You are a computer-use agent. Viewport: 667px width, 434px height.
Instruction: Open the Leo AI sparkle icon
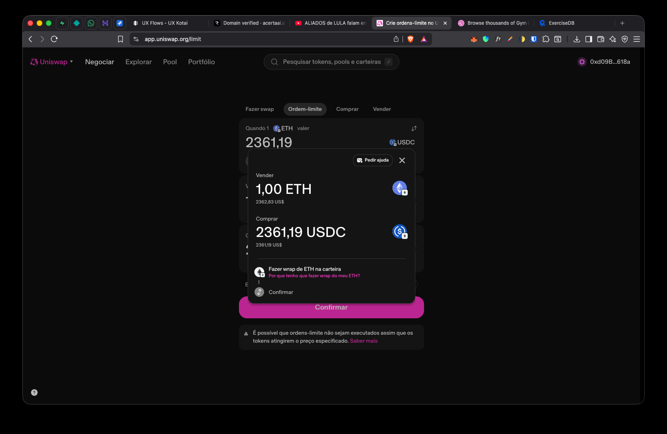tap(613, 39)
